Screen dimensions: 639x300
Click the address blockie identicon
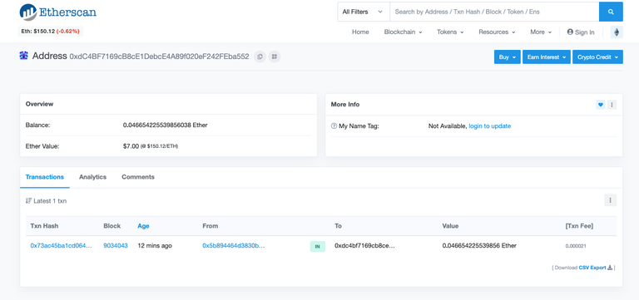click(x=23, y=56)
